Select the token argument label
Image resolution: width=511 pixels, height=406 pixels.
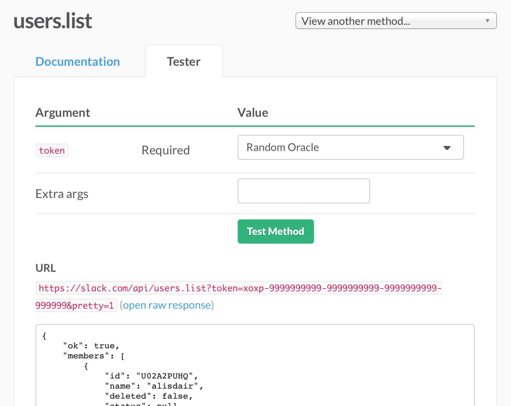[52, 150]
